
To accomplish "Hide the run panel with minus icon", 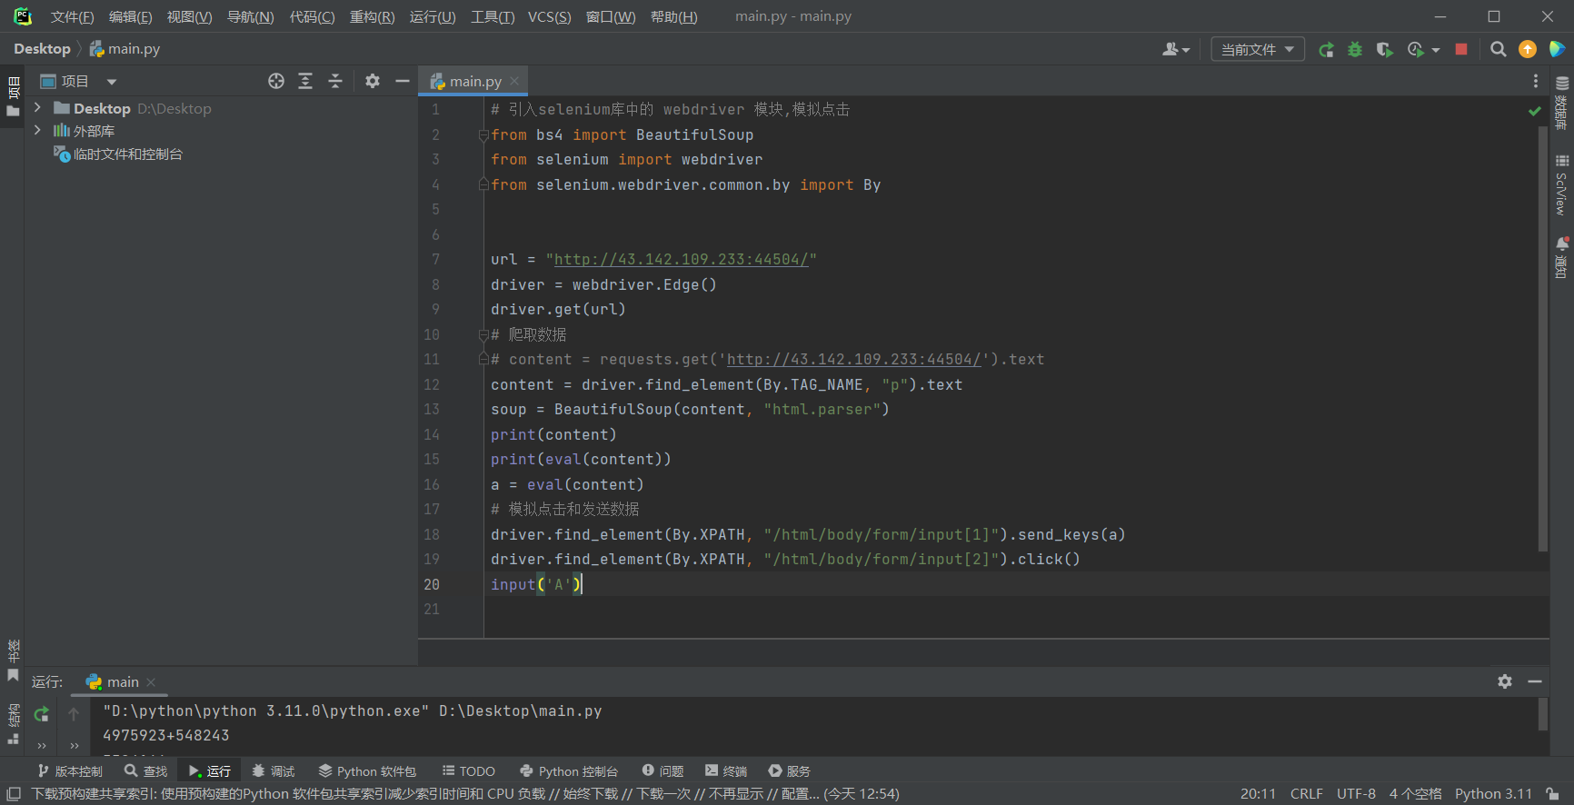I will tap(1535, 681).
